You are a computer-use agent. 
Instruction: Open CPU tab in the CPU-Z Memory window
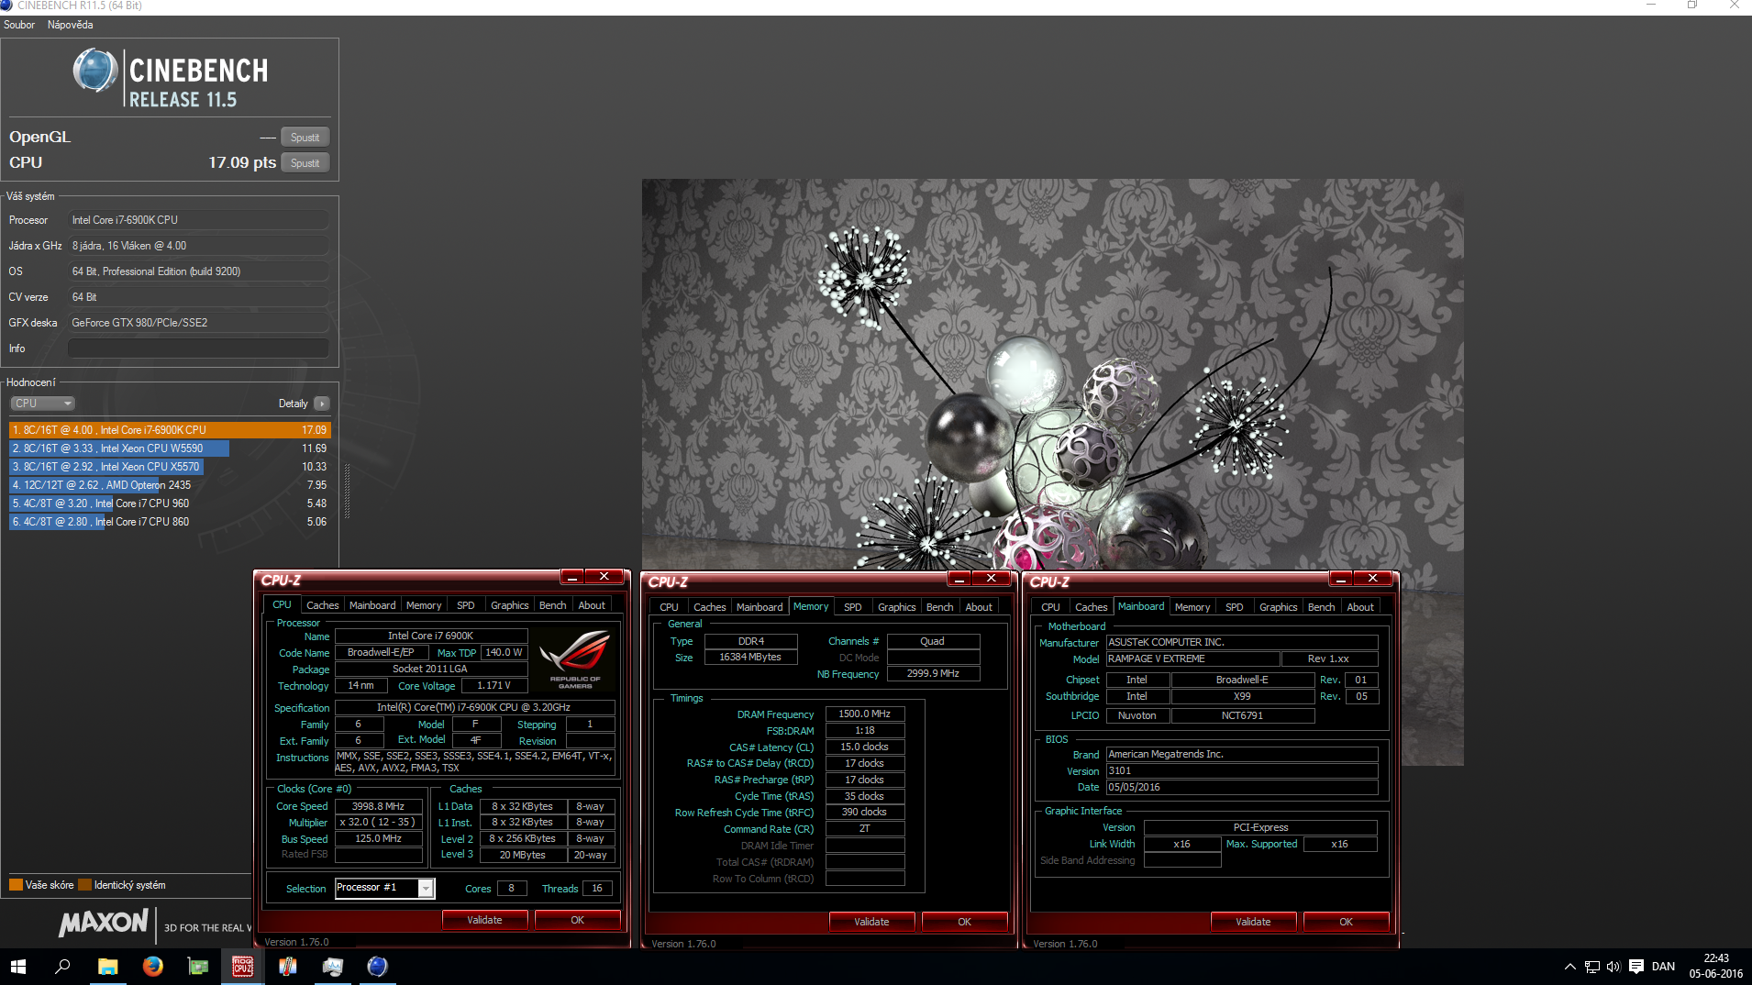click(x=670, y=607)
